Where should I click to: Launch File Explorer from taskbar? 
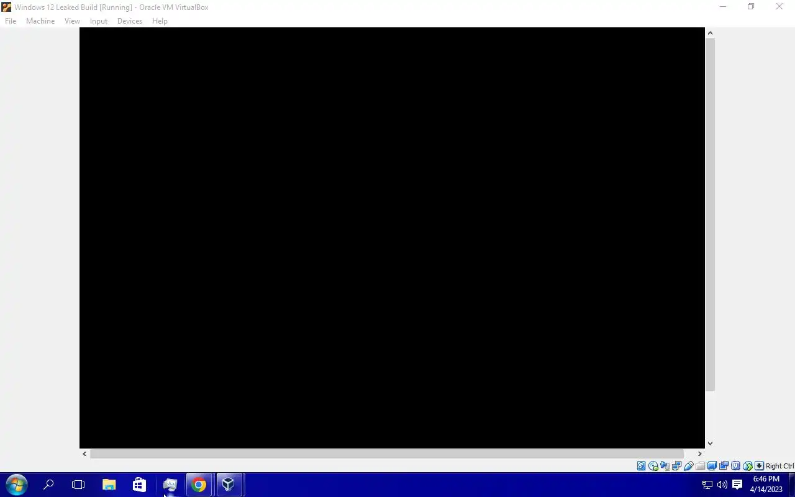[x=109, y=485]
